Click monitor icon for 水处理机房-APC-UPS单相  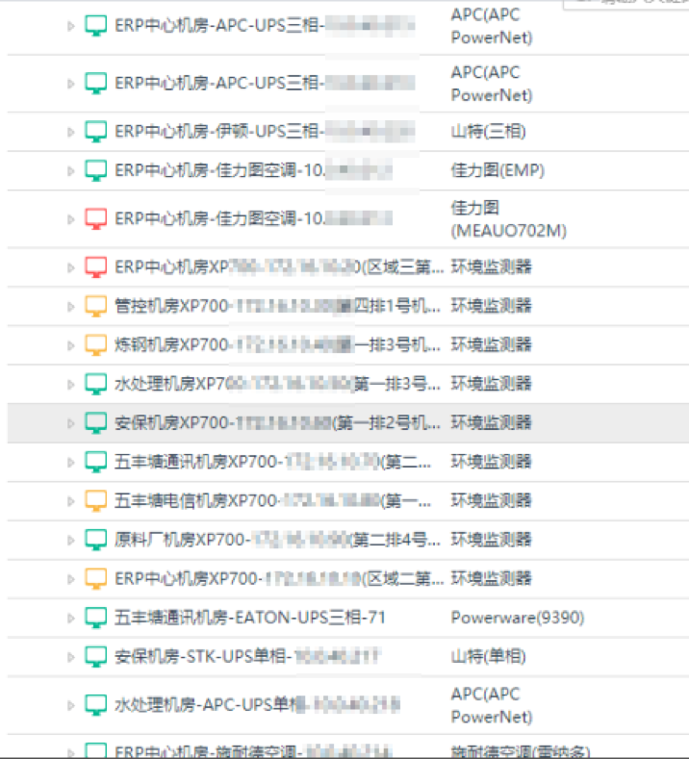pyautogui.click(x=96, y=705)
